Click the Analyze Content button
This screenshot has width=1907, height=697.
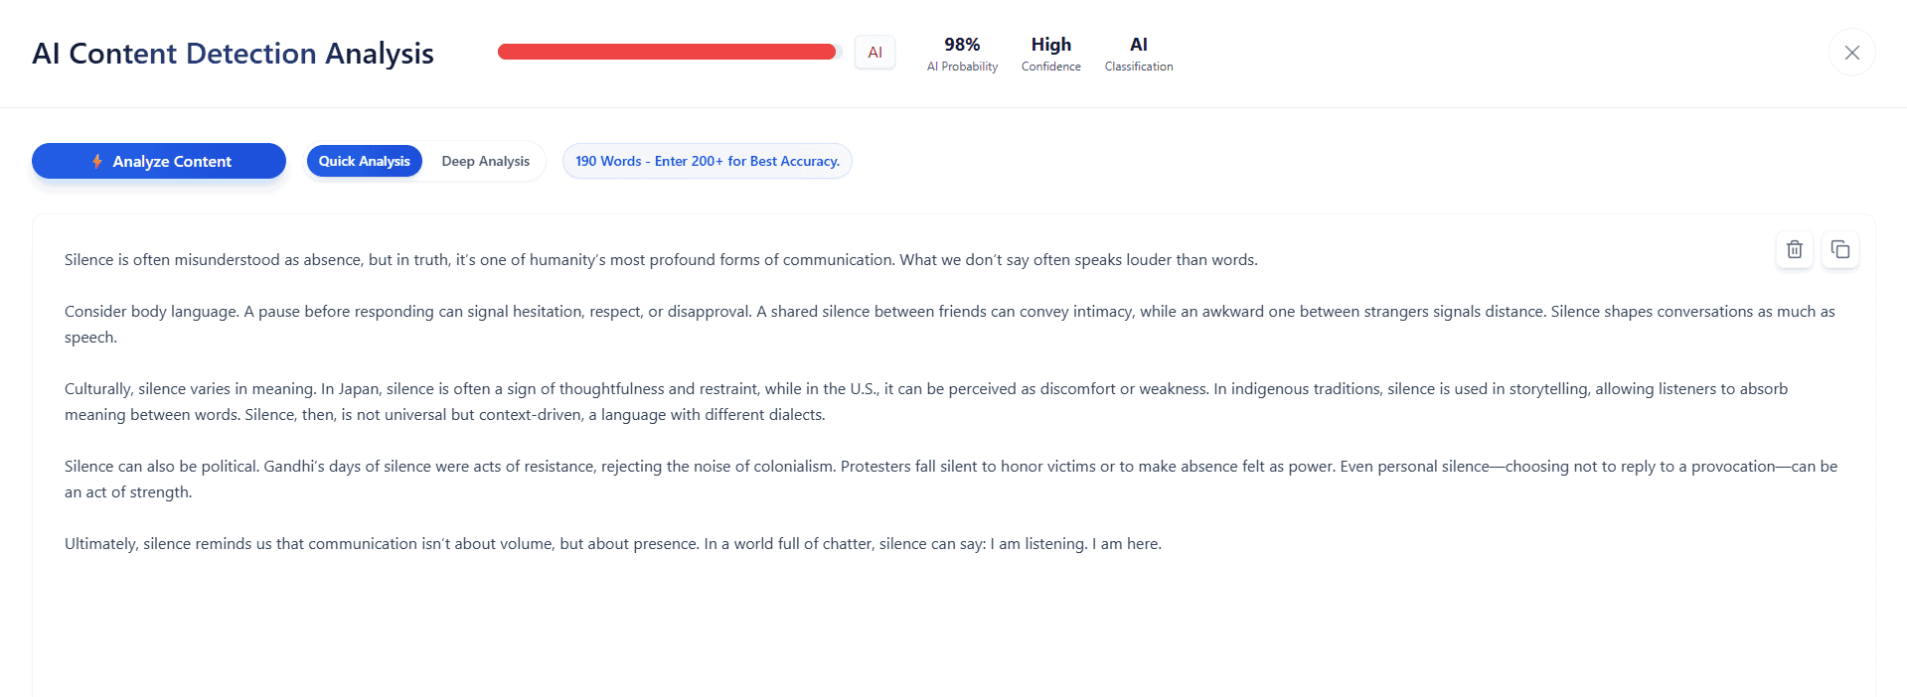click(x=159, y=161)
